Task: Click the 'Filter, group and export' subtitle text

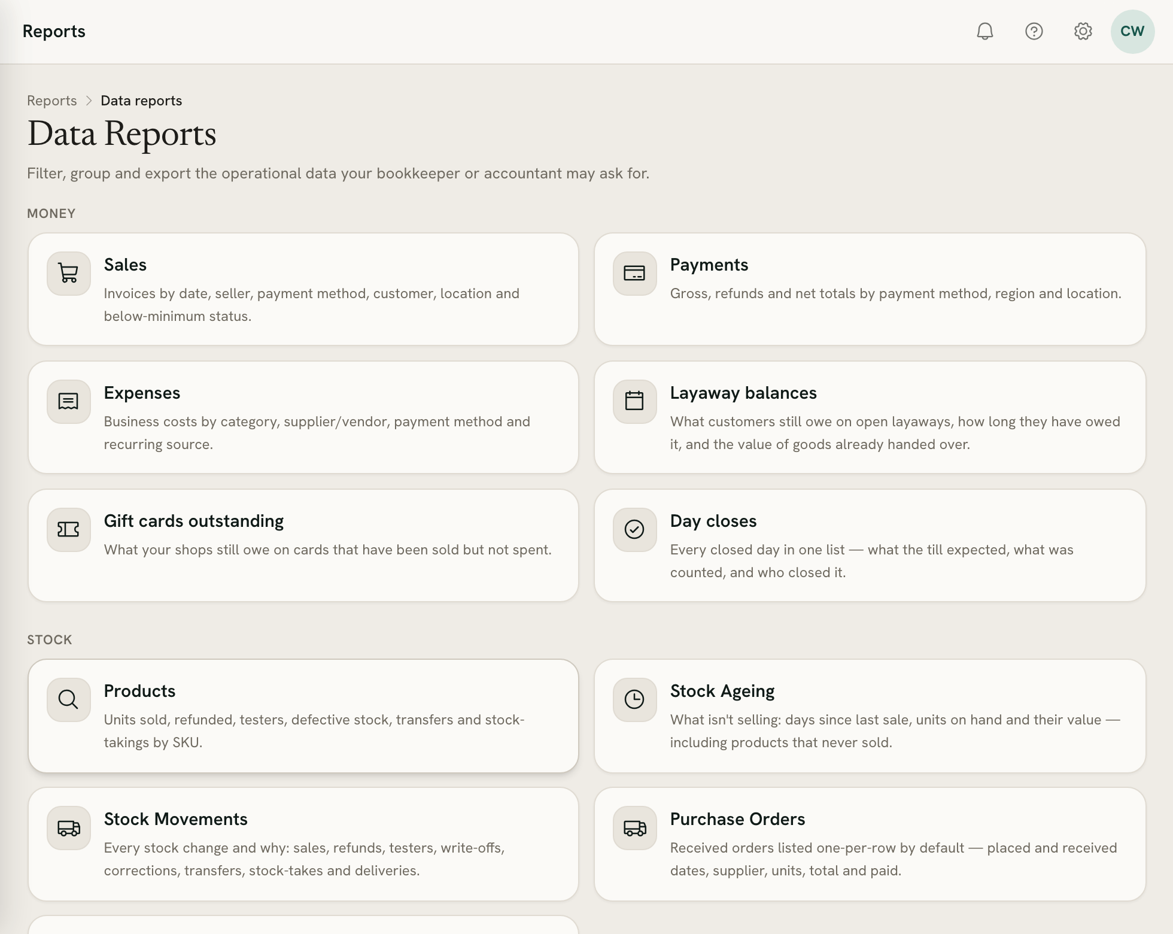Action: pyautogui.click(x=338, y=174)
